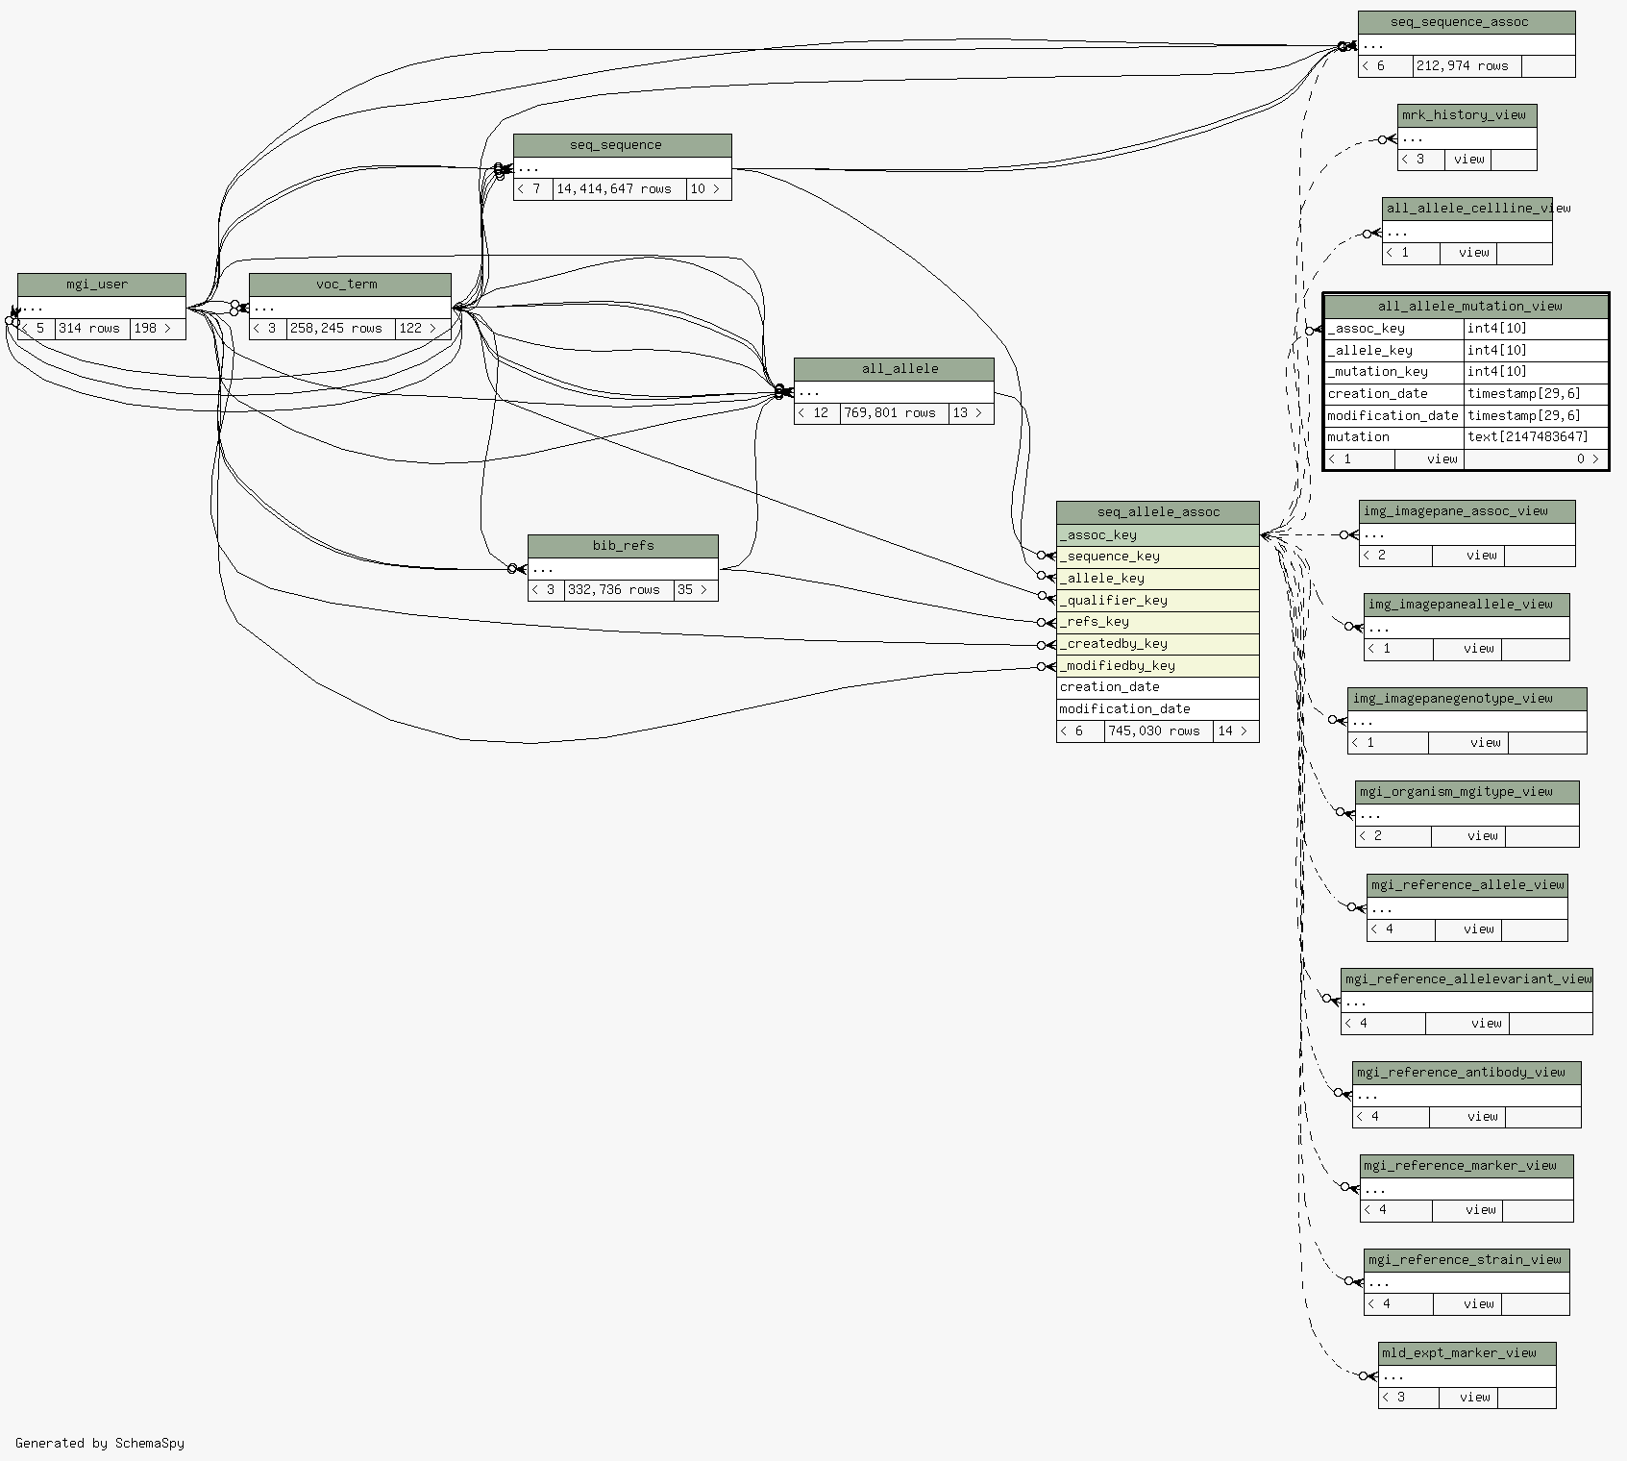Open the all_allele table title
This screenshot has height=1461, width=1627.
894,369
